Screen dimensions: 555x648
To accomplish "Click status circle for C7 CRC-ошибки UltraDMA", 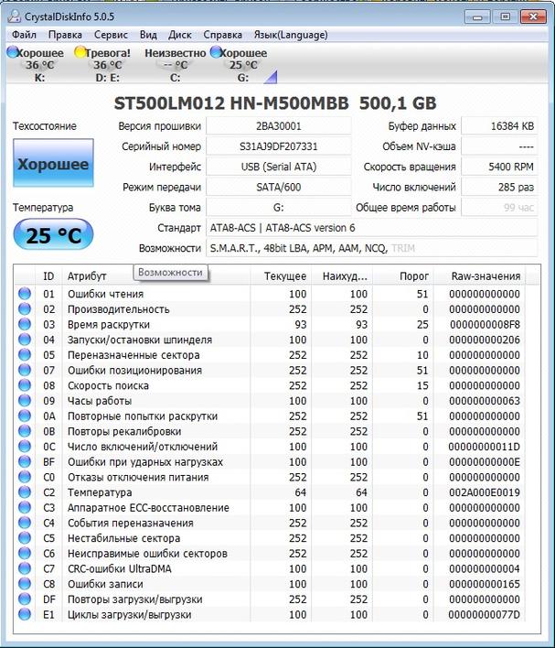I will tap(25, 568).
